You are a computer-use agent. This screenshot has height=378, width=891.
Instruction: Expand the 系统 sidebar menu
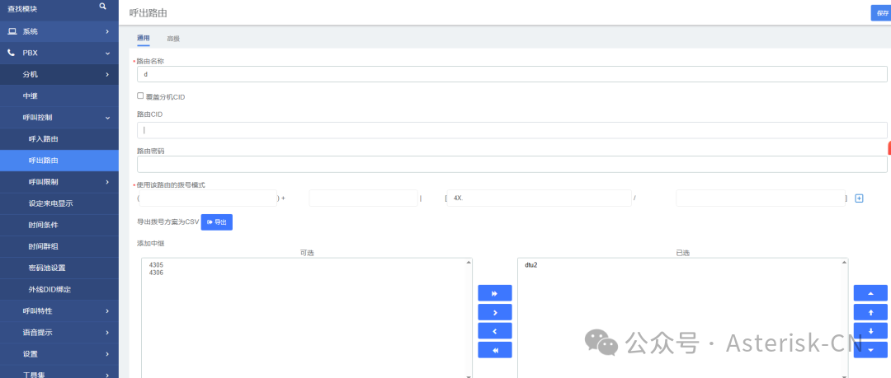[x=59, y=31]
